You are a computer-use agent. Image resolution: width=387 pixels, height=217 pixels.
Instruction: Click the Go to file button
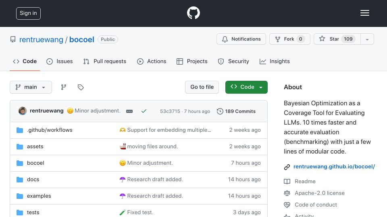pos(202,87)
